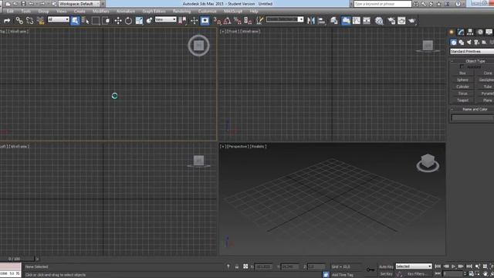Toggle the Auto Key button

click(x=386, y=267)
